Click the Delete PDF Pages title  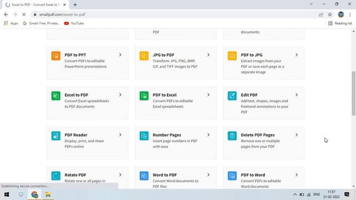[x=258, y=135]
